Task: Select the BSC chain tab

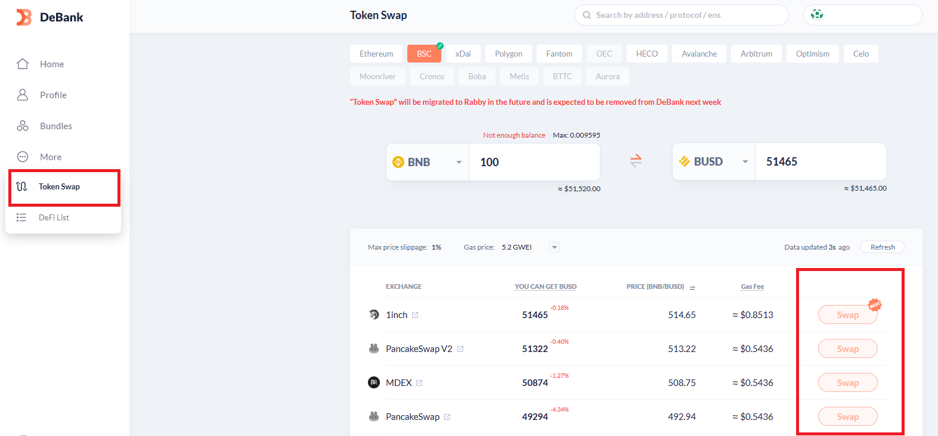Action: pos(424,54)
